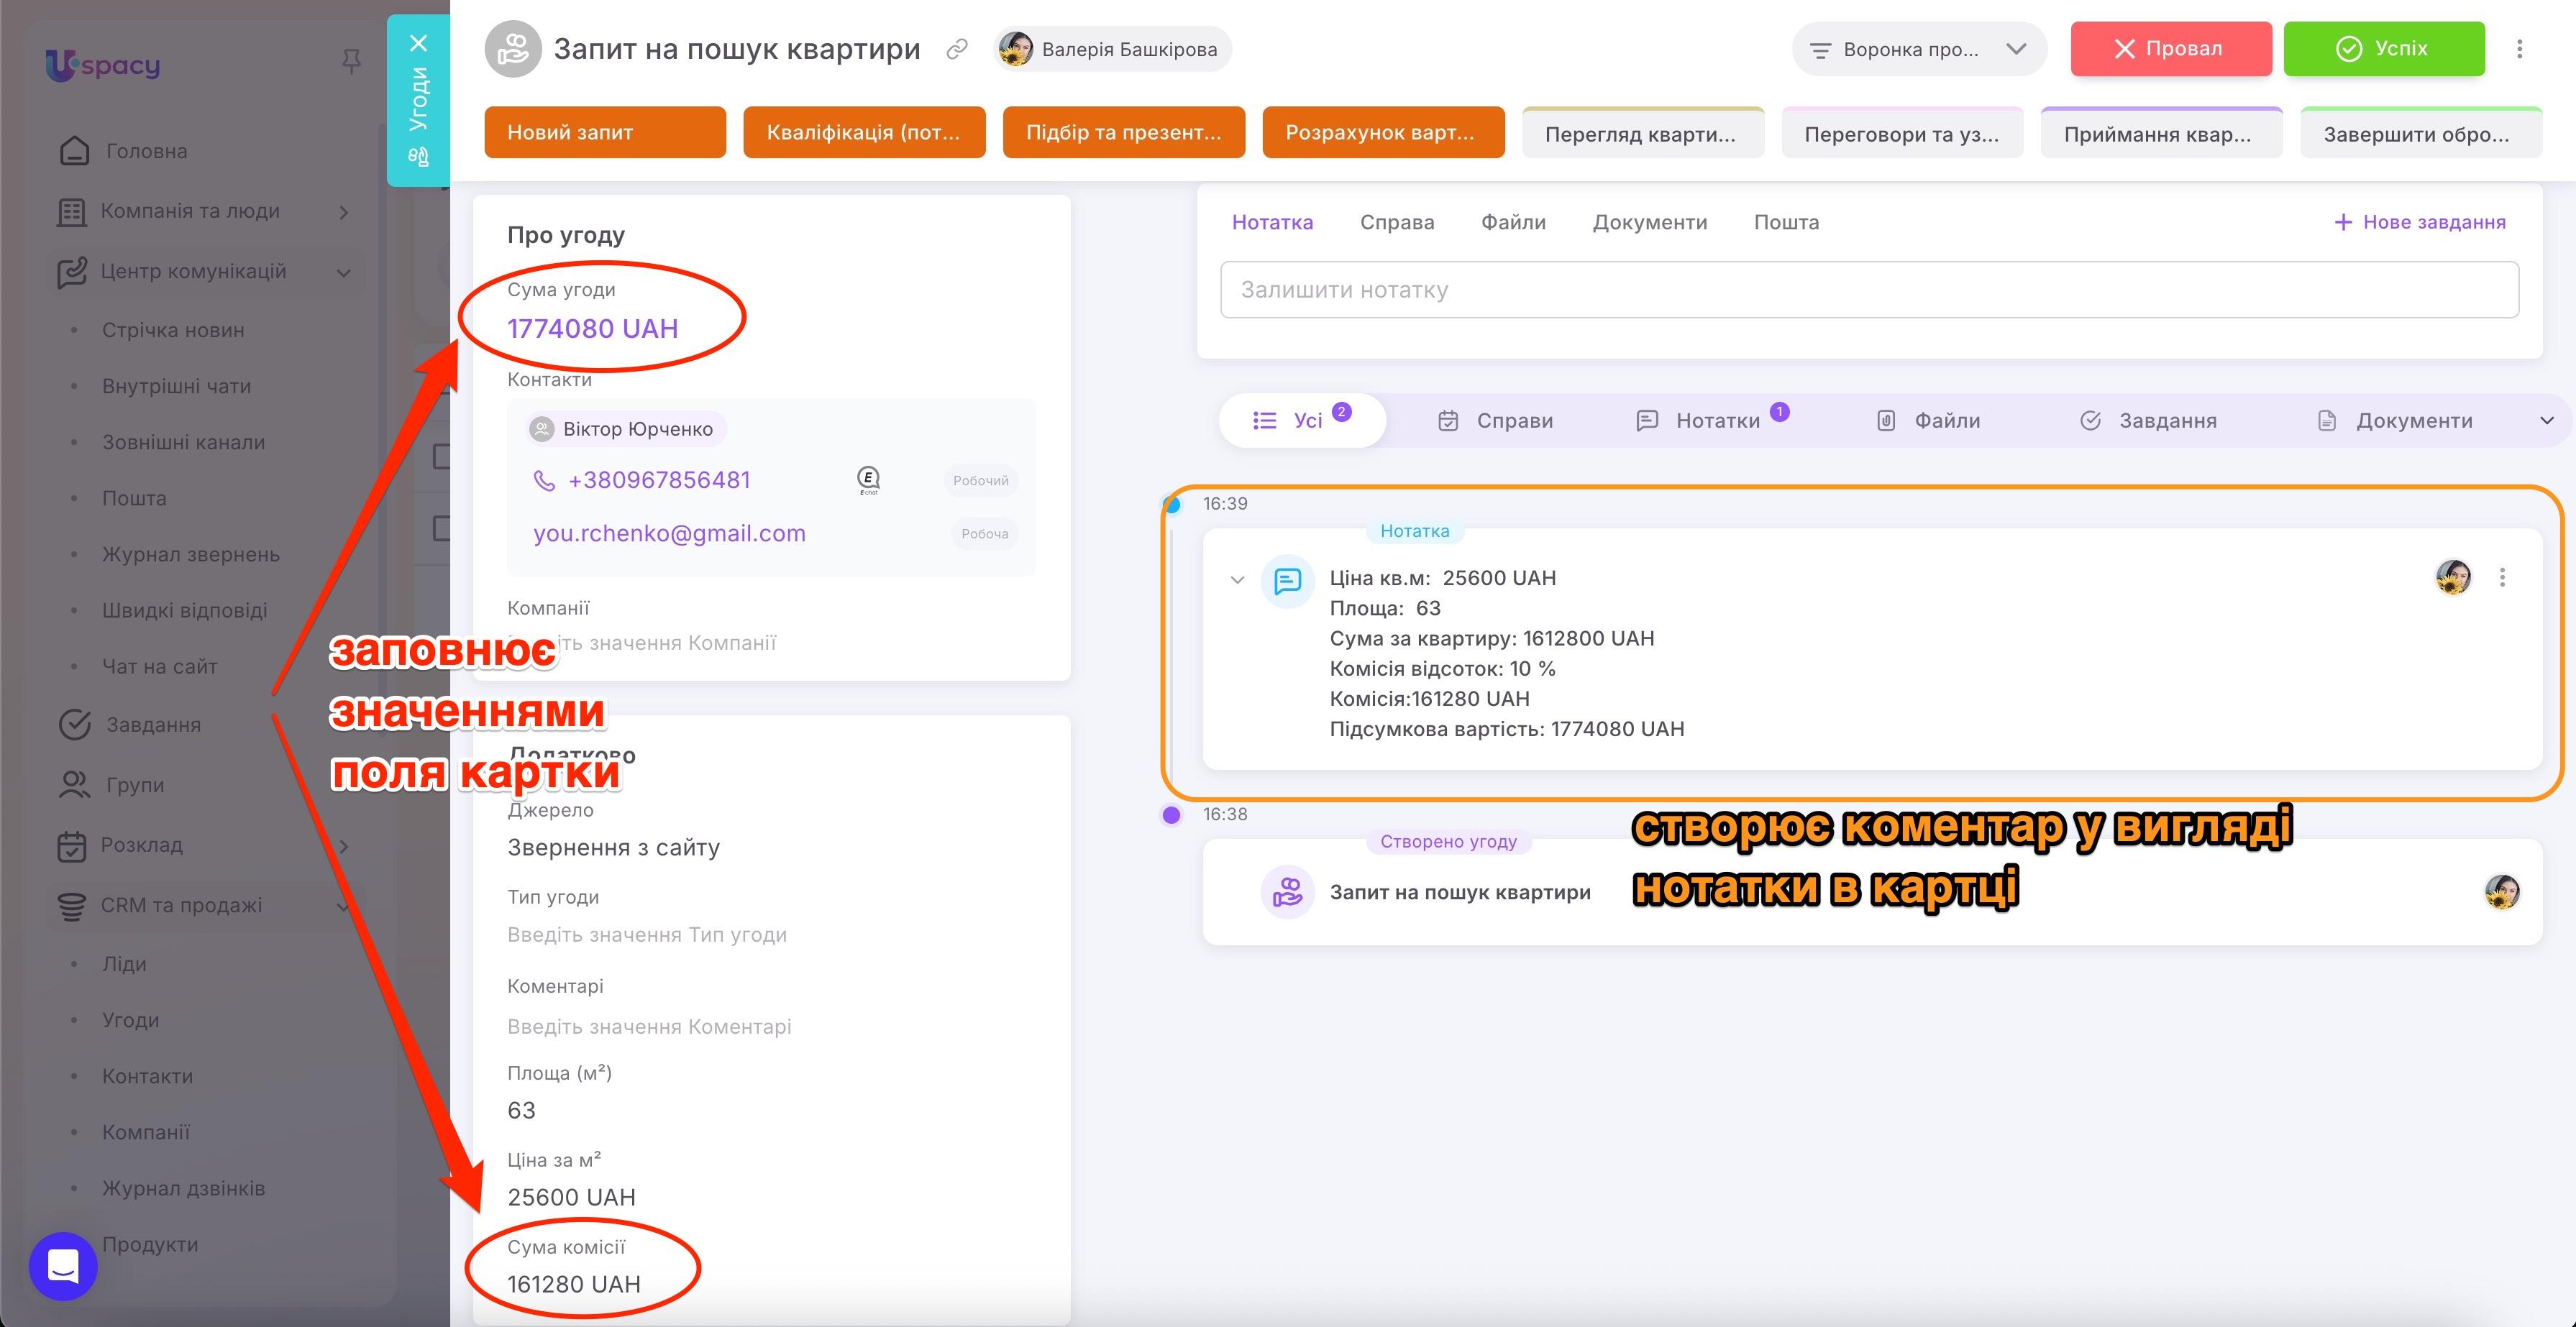
Task: Select the Нотатка tab
Action: click(1272, 222)
